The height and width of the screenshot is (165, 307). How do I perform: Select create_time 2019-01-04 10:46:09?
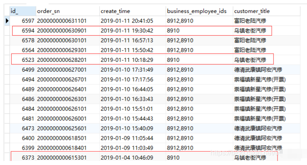pyautogui.click(x=127, y=158)
